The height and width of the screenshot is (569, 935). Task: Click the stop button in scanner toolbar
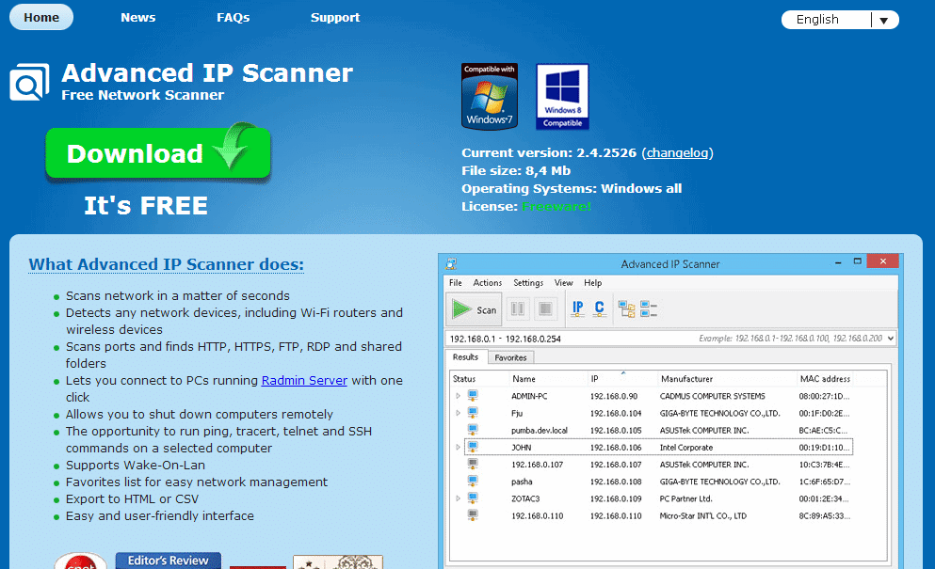(x=545, y=308)
